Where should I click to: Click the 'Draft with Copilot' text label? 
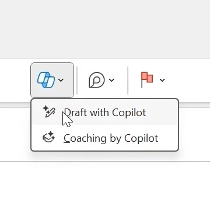pyautogui.click(x=105, y=113)
